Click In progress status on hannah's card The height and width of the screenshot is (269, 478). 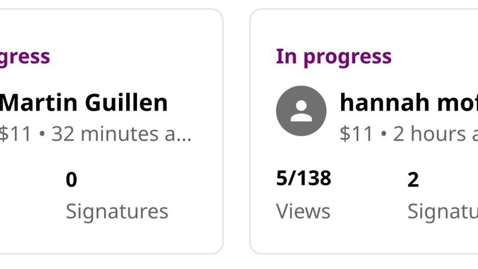[x=333, y=57]
